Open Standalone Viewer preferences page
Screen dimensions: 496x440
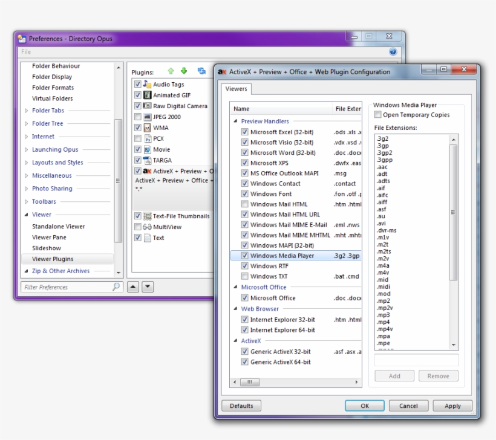(59, 226)
